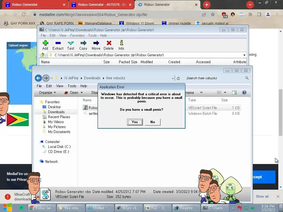
Task: Open 7-Zip Favorites menu
Action: pos(77,36)
